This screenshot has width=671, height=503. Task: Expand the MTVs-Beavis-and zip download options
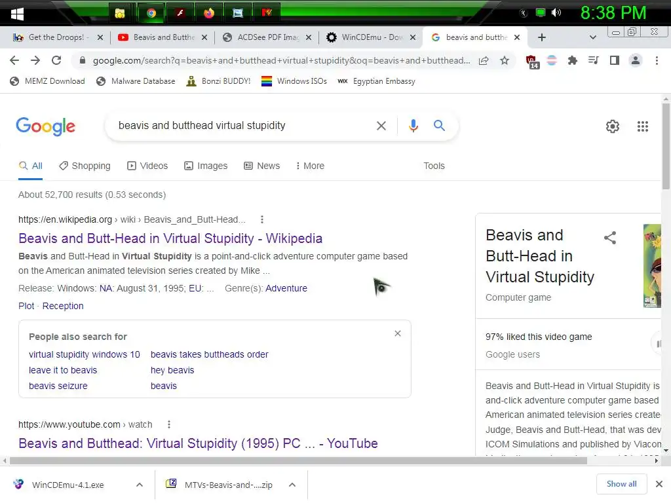[292, 485]
